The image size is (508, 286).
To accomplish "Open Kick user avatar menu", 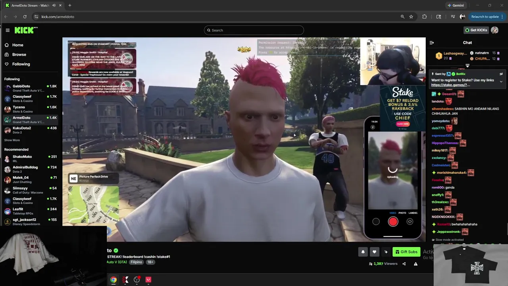I will (495, 30).
